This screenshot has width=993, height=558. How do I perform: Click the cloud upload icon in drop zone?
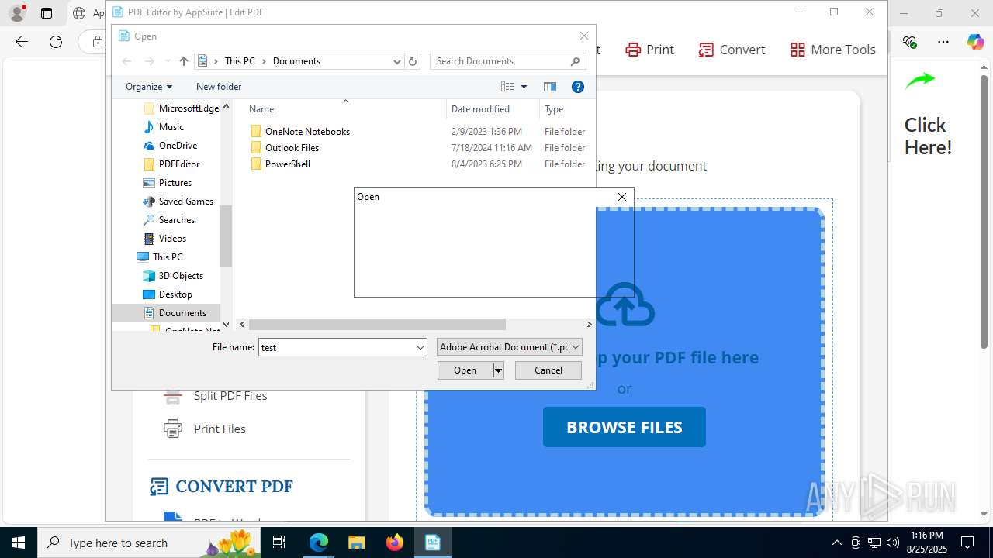(625, 304)
